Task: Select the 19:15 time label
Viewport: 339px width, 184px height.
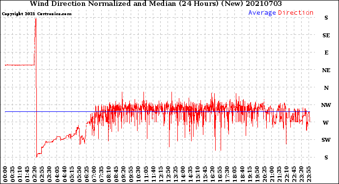Action: coord(249,175)
